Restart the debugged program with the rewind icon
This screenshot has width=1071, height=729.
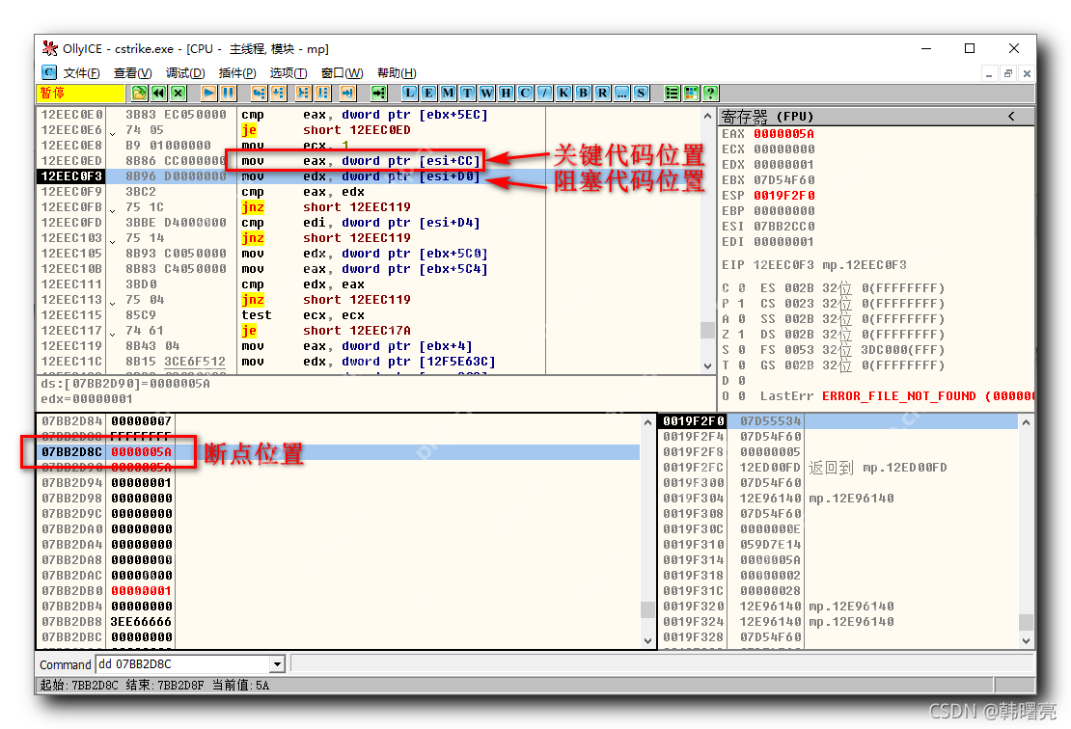point(158,93)
